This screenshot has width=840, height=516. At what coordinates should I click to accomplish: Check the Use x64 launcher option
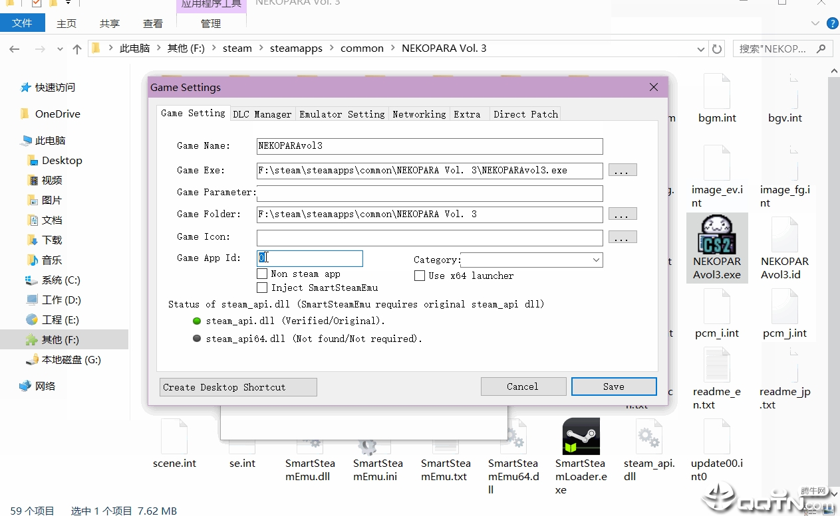point(420,276)
